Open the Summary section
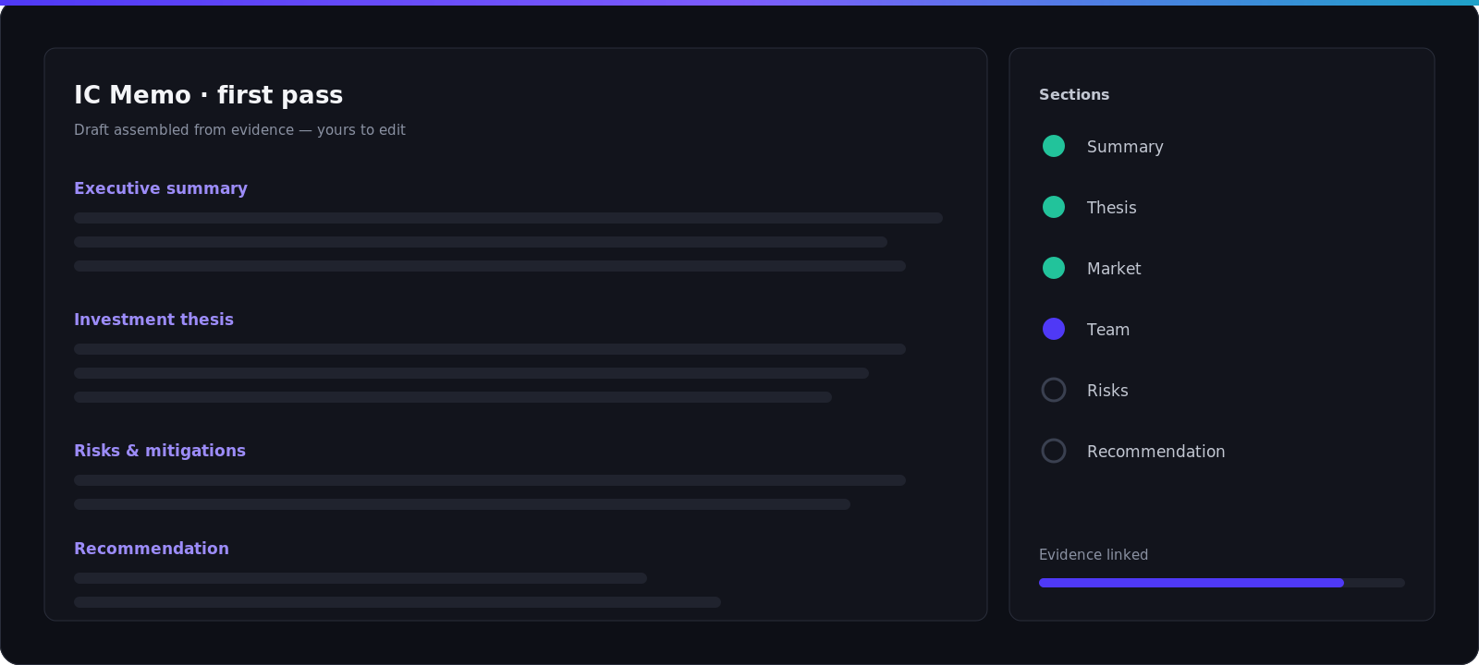Screen dimensions: 1479x665 pyautogui.click(x=1125, y=147)
